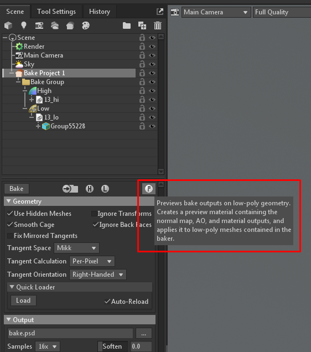Open the Full Quality dropdown
The width and height of the screenshot is (311, 352).
coord(282,12)
